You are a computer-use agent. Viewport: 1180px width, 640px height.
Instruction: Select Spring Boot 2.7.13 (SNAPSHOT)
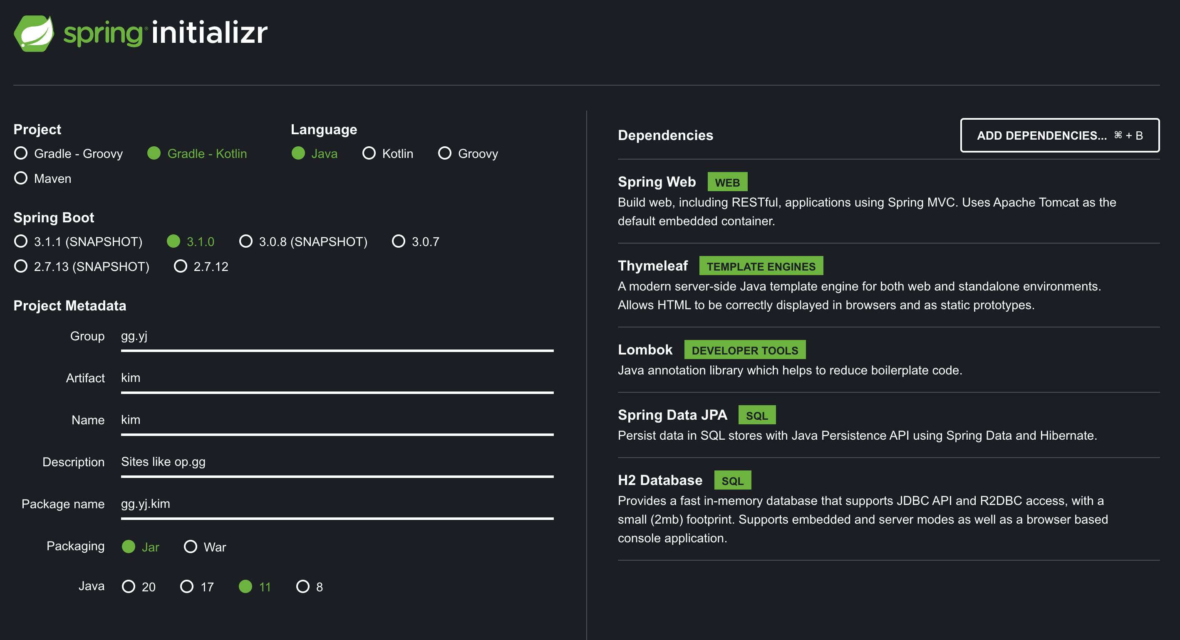82,266
